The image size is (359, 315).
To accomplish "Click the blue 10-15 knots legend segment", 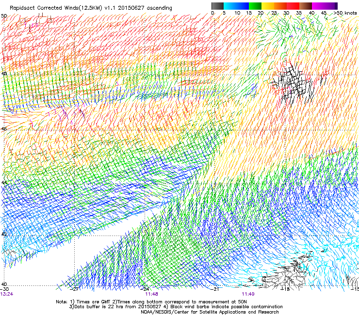I will click(243, 6).
